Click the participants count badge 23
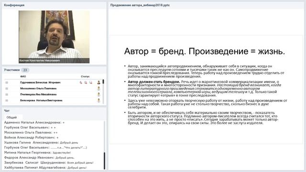 point(25,70)
